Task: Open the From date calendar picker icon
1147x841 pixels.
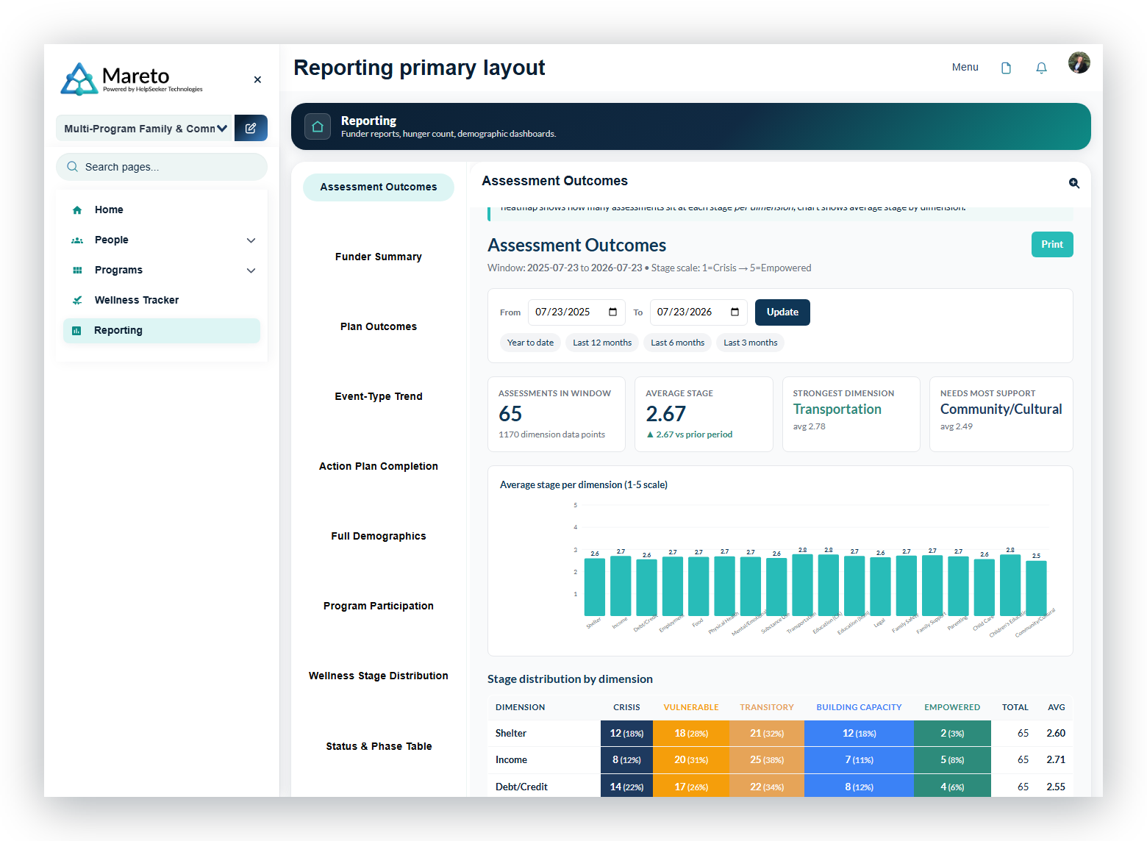Action: [x=612, y=312]
